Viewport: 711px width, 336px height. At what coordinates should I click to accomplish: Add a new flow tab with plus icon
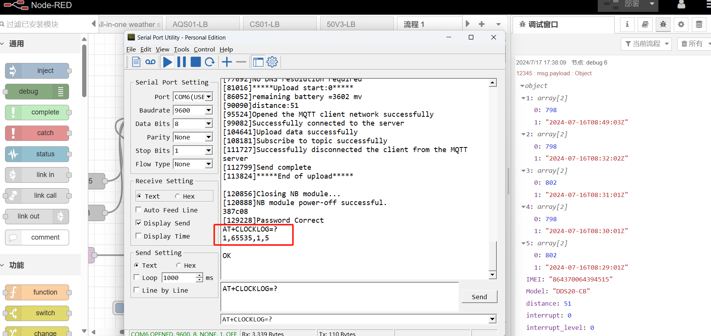coord(481,24)
